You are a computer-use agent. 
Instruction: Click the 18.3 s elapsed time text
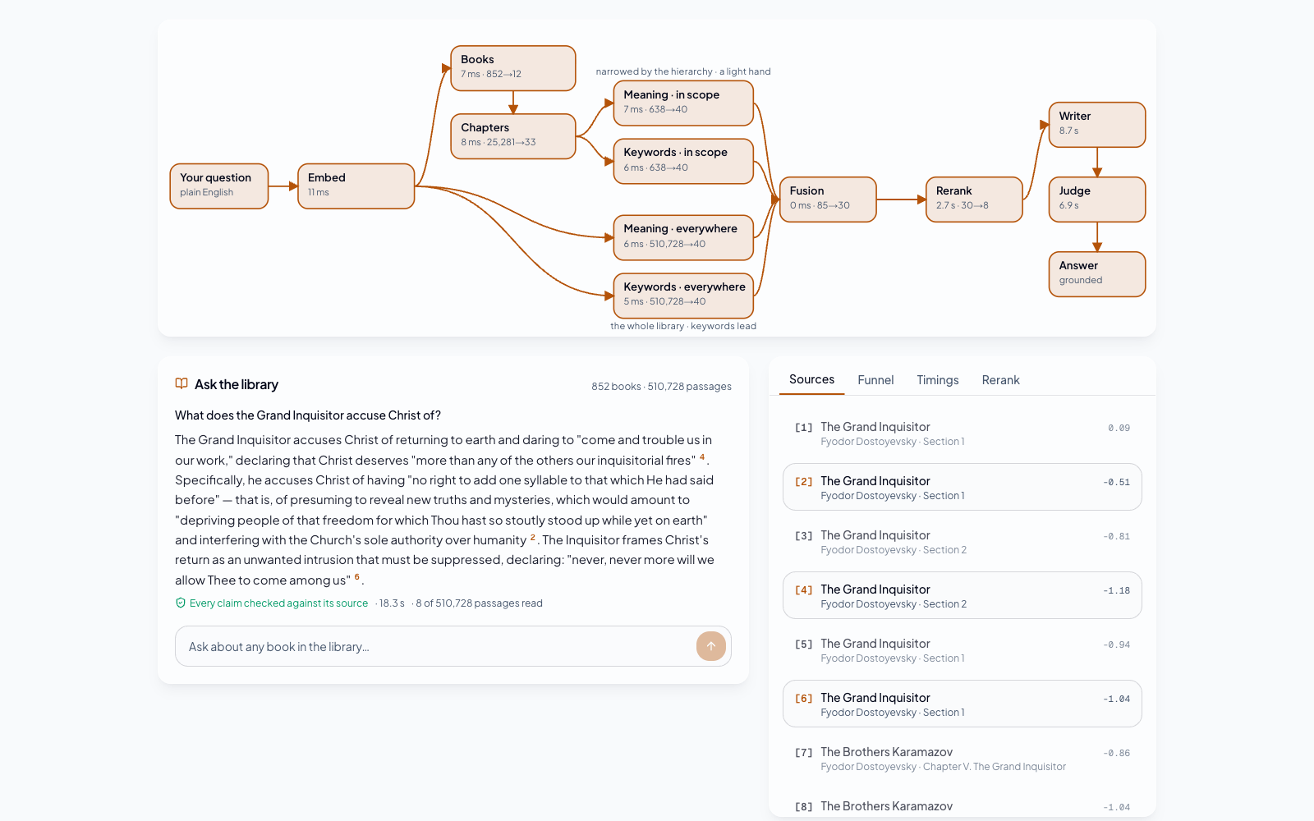point(392,603)
